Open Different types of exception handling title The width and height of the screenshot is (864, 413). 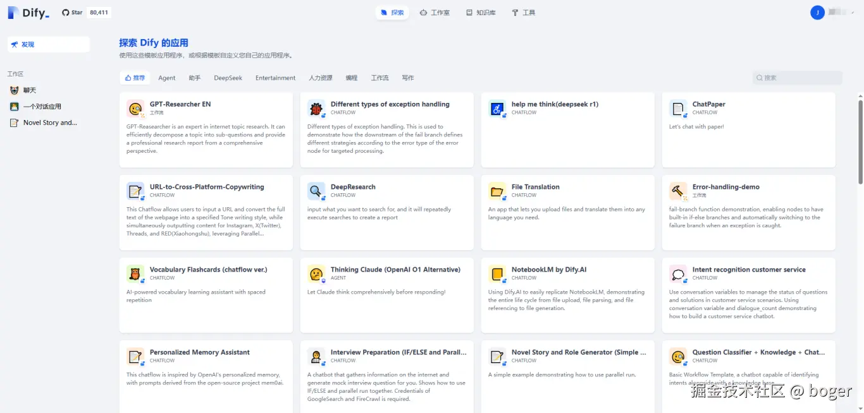point(390,104)
